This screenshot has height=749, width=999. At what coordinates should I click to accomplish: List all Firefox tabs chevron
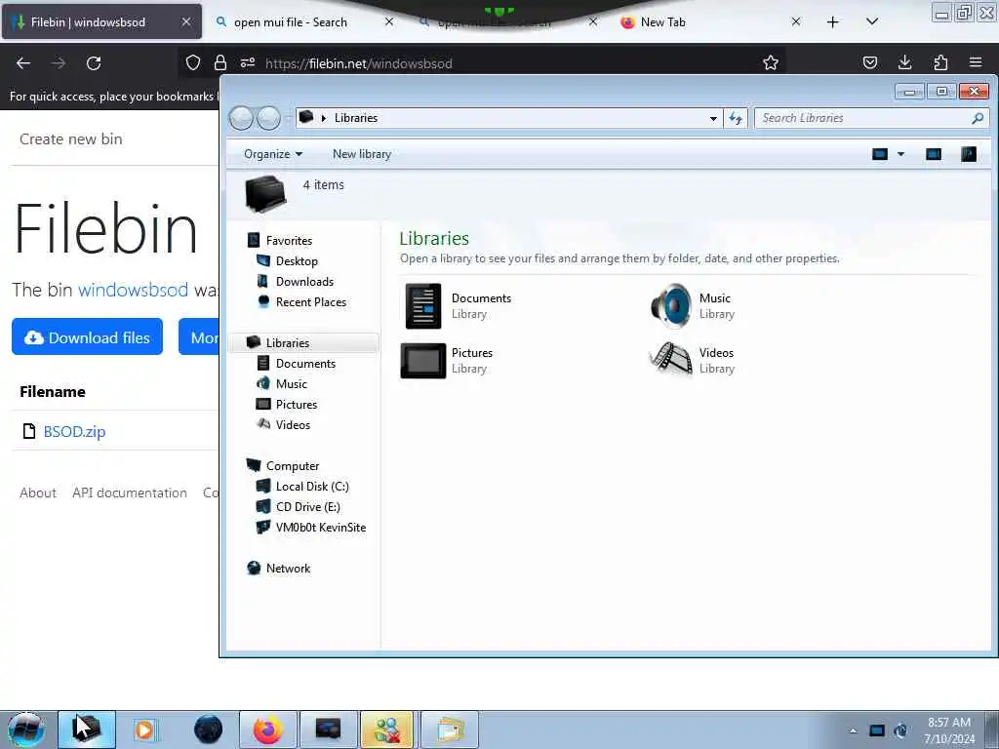872,22
